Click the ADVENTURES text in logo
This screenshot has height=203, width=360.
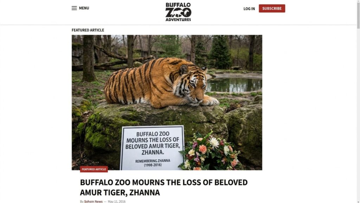point(178,20)
